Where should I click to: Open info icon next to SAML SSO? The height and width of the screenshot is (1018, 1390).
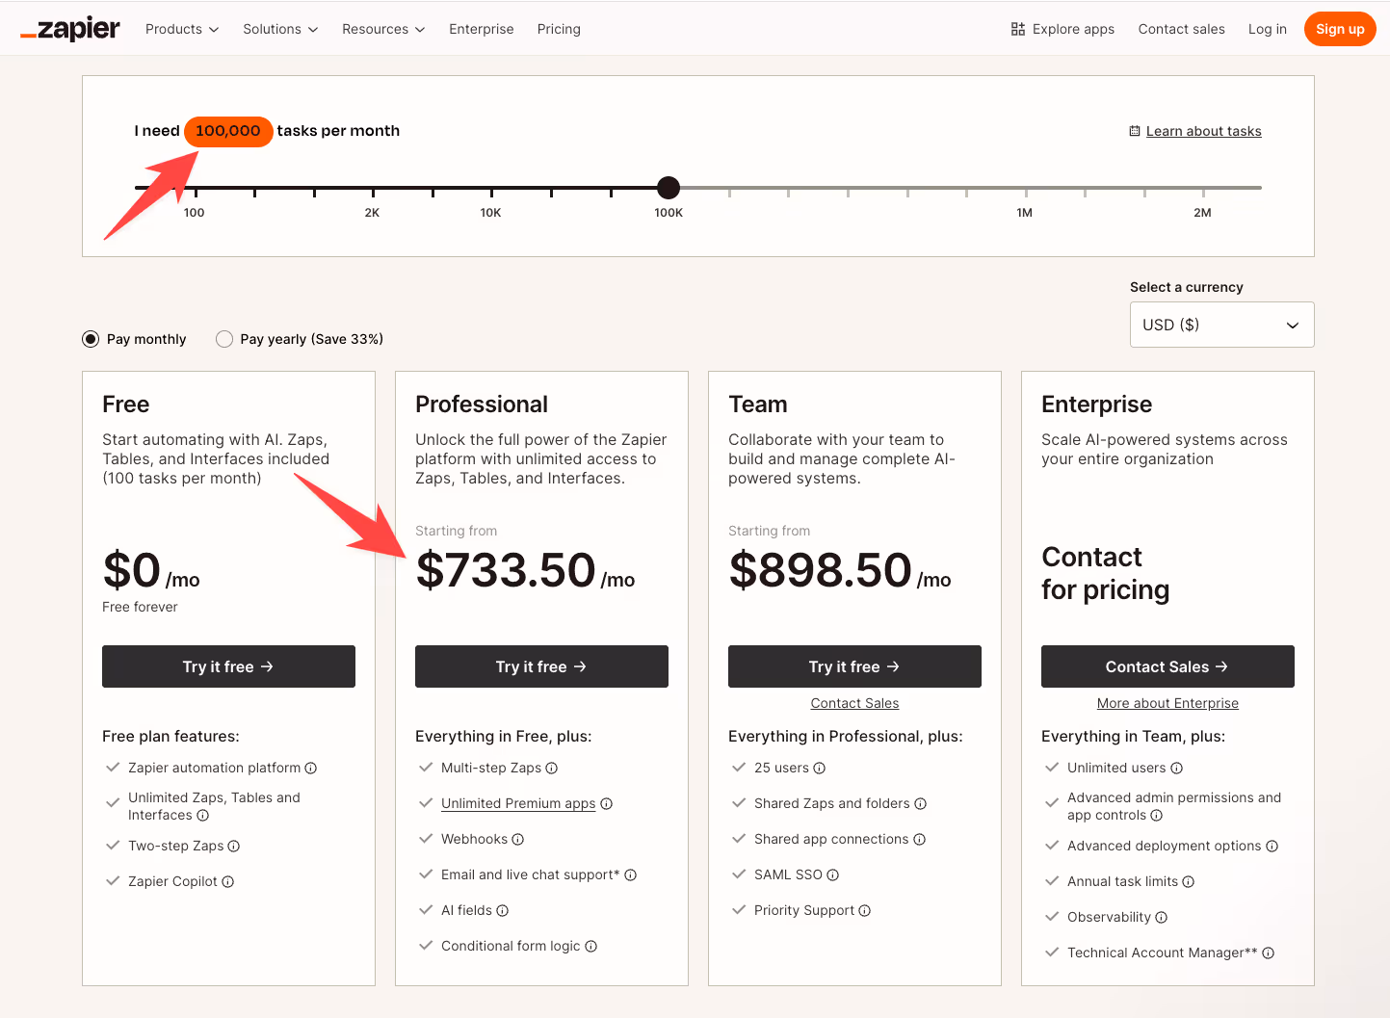[x=833, y=874]
